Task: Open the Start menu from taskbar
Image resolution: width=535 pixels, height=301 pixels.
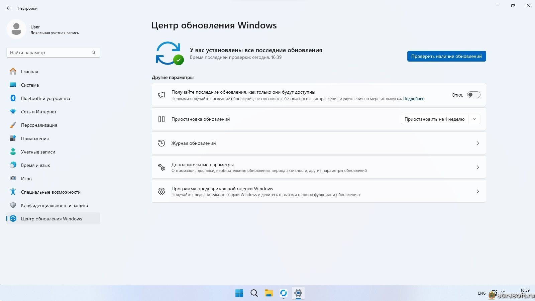Action: 239,293
